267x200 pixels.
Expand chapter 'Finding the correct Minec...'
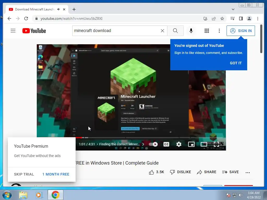tap(122, 144)
